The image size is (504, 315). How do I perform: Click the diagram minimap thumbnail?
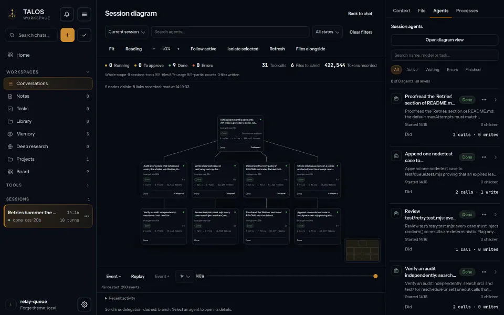coord(362,250)
